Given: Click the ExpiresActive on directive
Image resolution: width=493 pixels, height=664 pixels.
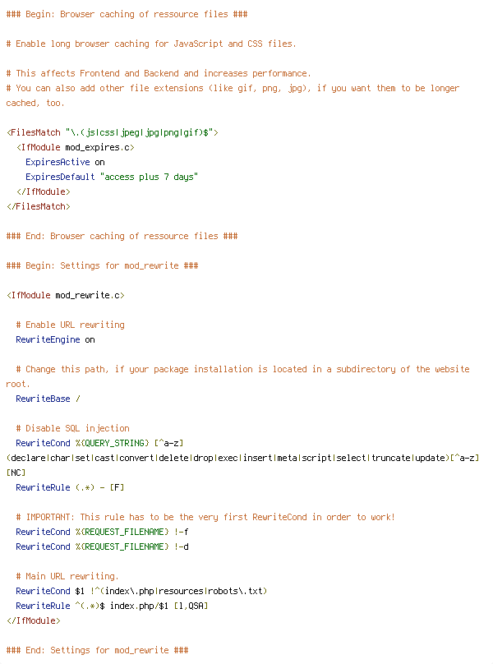Looking at the screenshot, I should tap(65, 162).
